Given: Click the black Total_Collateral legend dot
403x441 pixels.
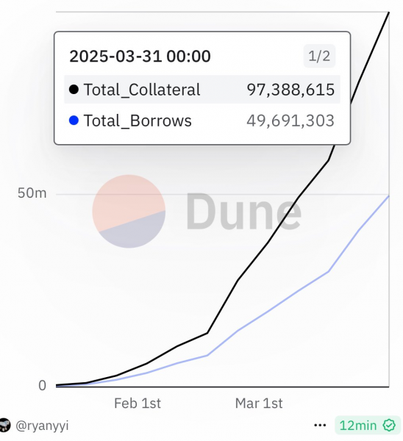Looking at the screenshot, I should tap(74, 90).
